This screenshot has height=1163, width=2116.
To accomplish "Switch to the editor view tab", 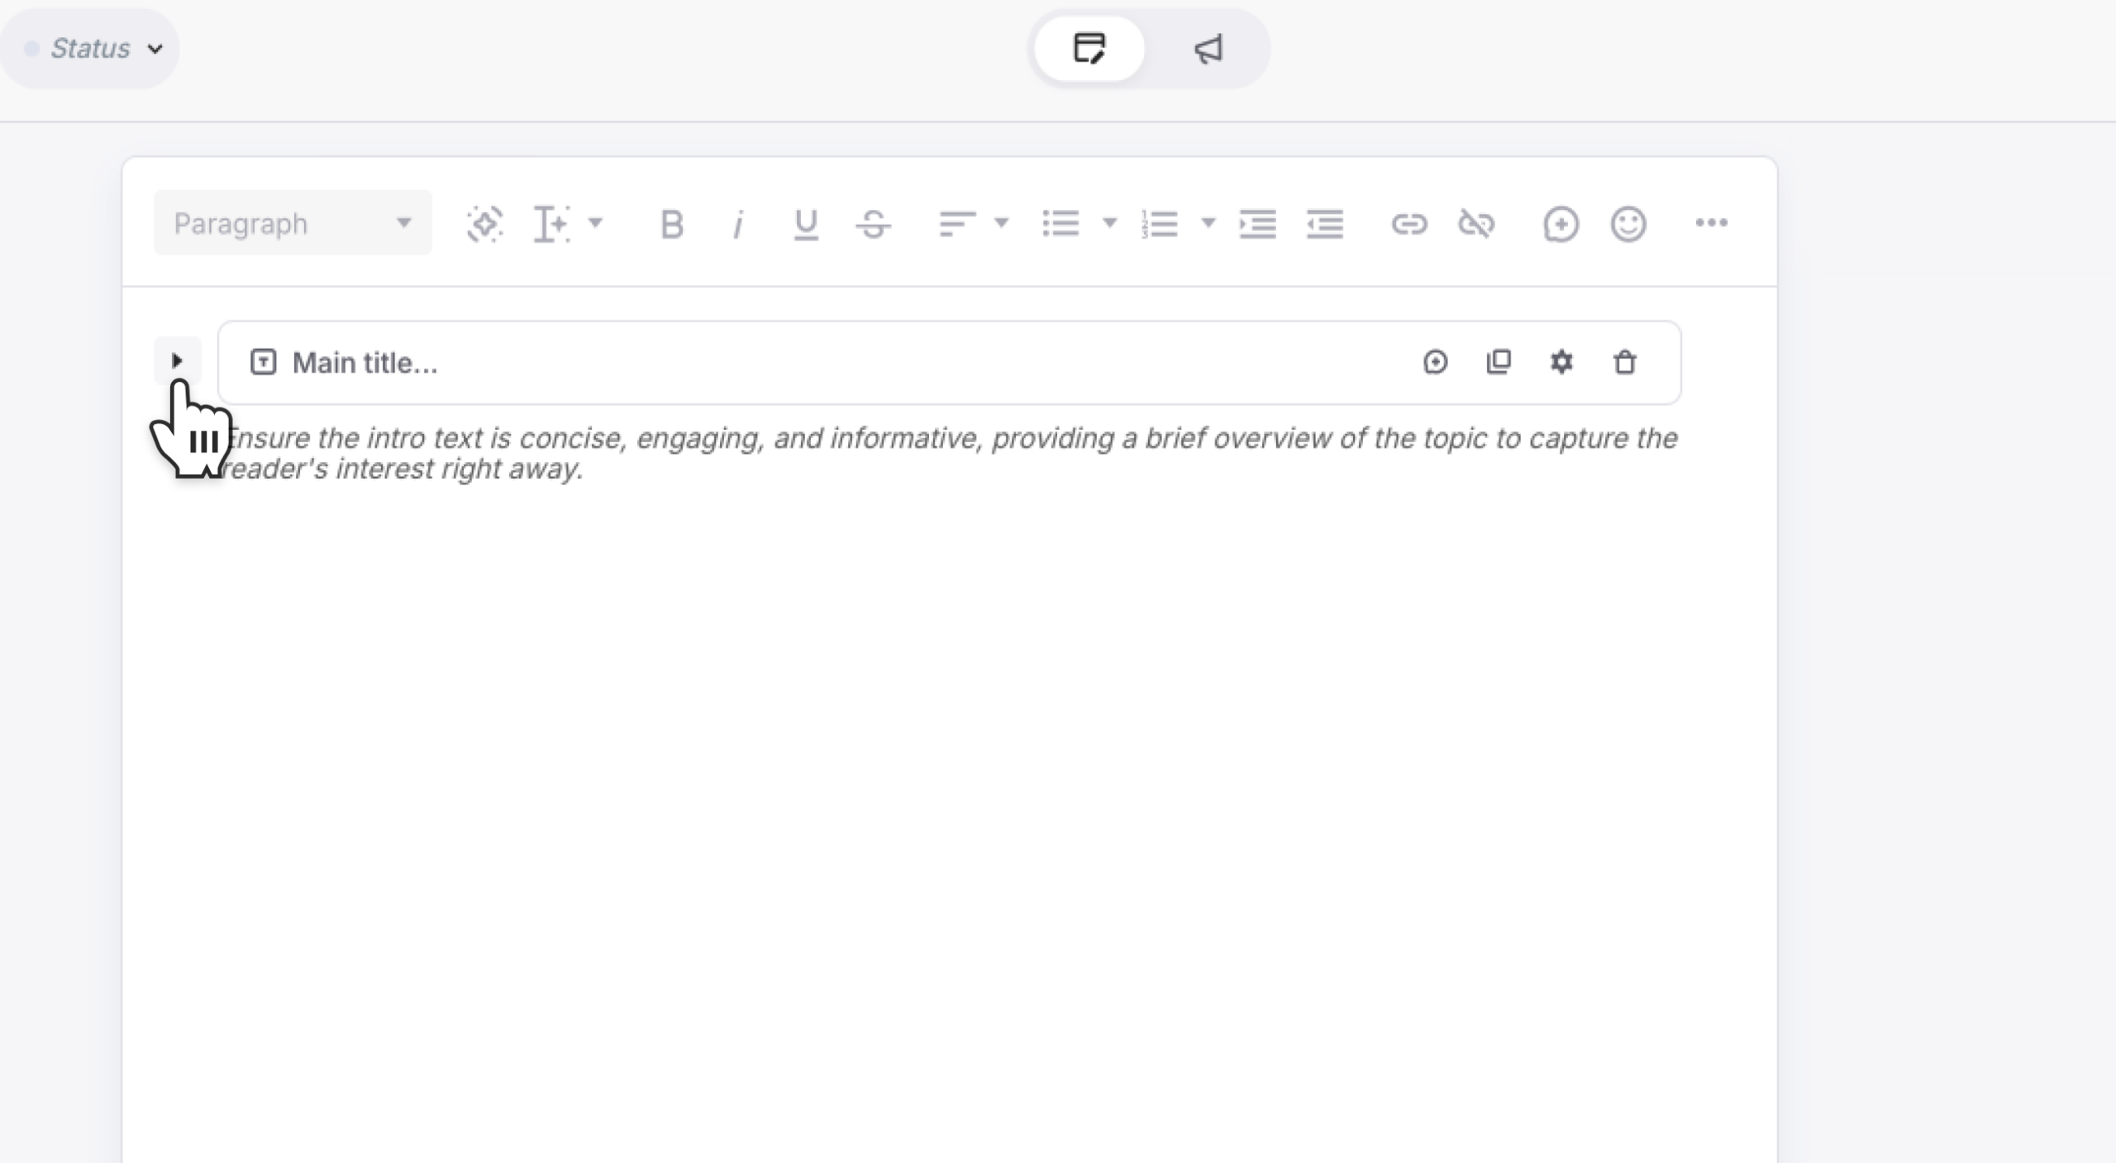I will point(1089,48).
